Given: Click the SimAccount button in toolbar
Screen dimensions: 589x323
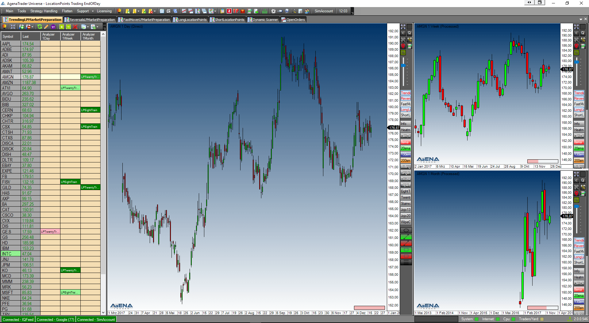Looking at the screenshot, I should [324, 11].
